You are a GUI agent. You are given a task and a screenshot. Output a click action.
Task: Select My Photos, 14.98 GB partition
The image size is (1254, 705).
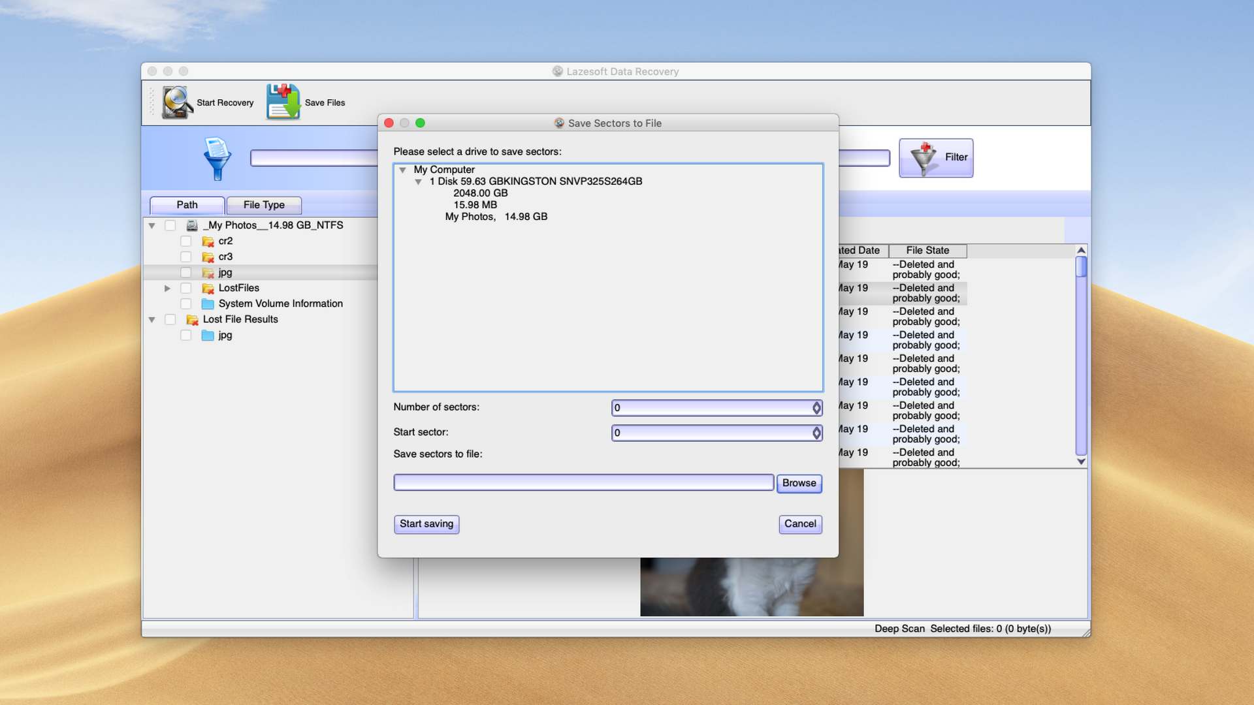496,217
